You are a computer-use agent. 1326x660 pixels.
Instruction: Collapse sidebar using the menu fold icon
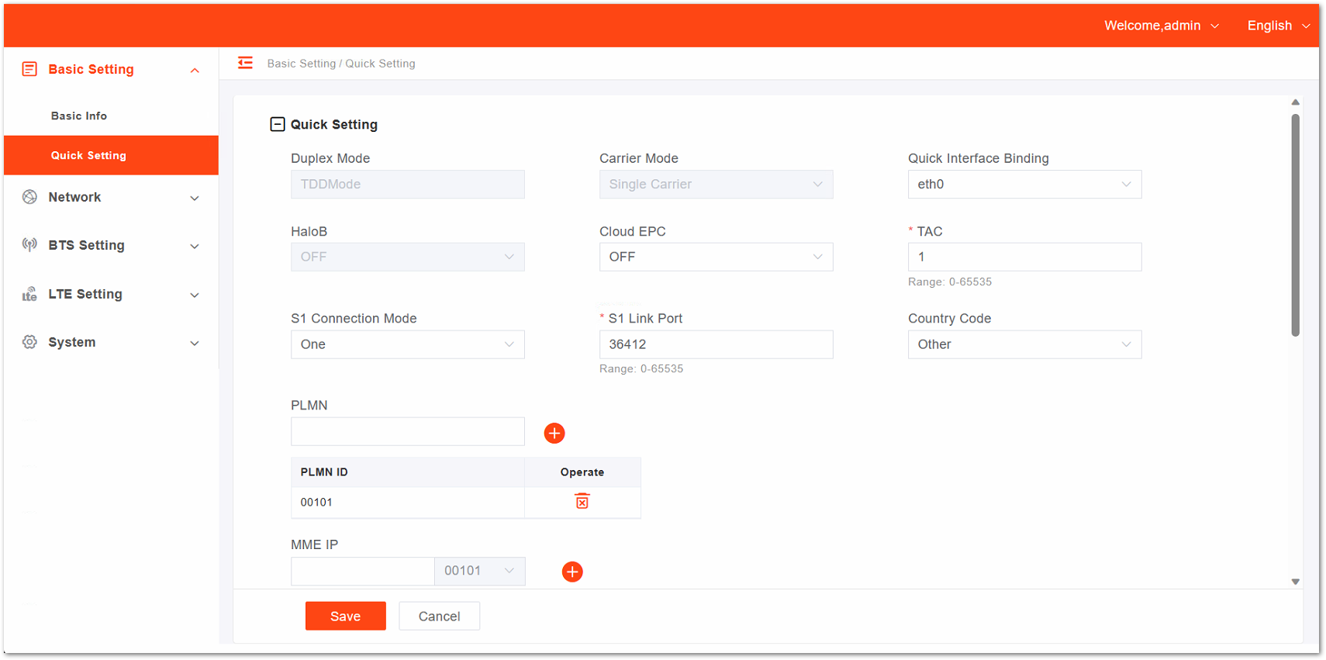245,63
